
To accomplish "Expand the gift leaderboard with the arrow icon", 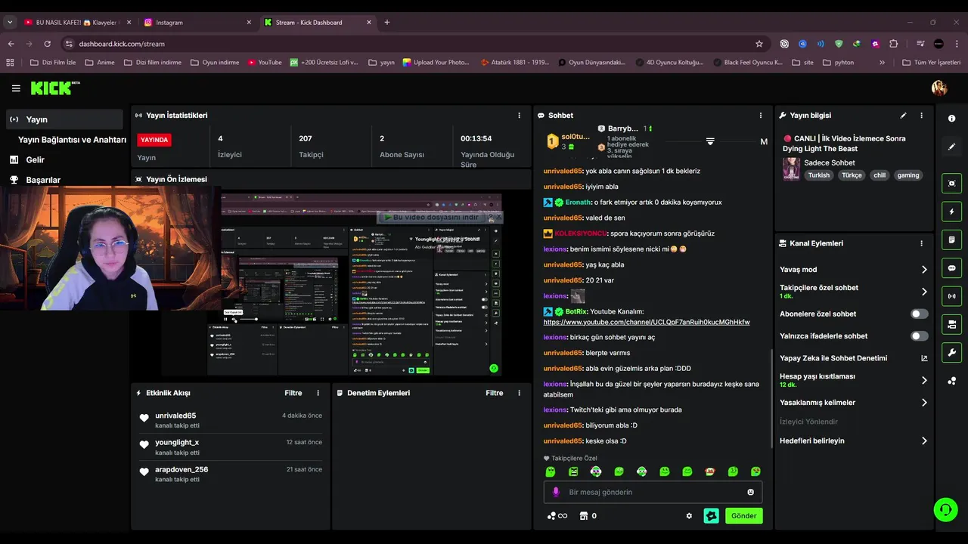I will click(x=710, y=141).
